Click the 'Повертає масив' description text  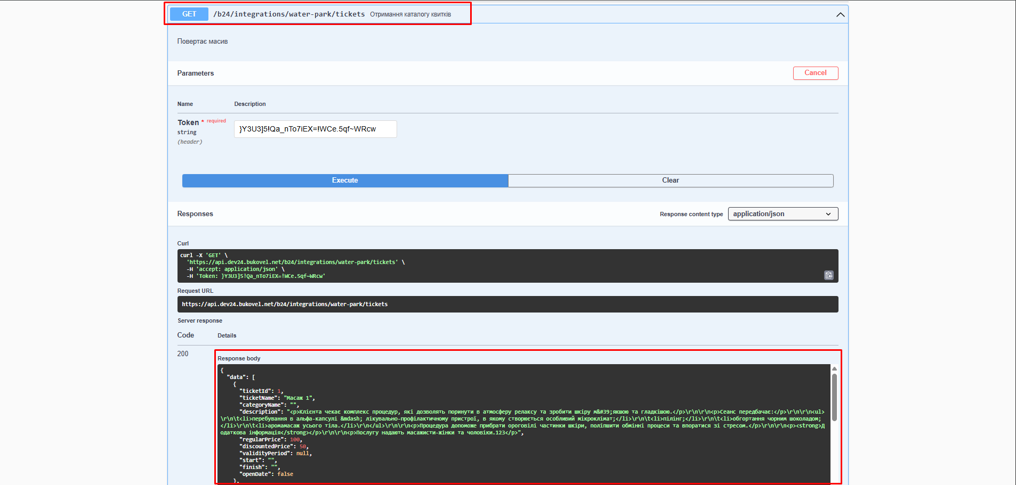pos(203,42)
